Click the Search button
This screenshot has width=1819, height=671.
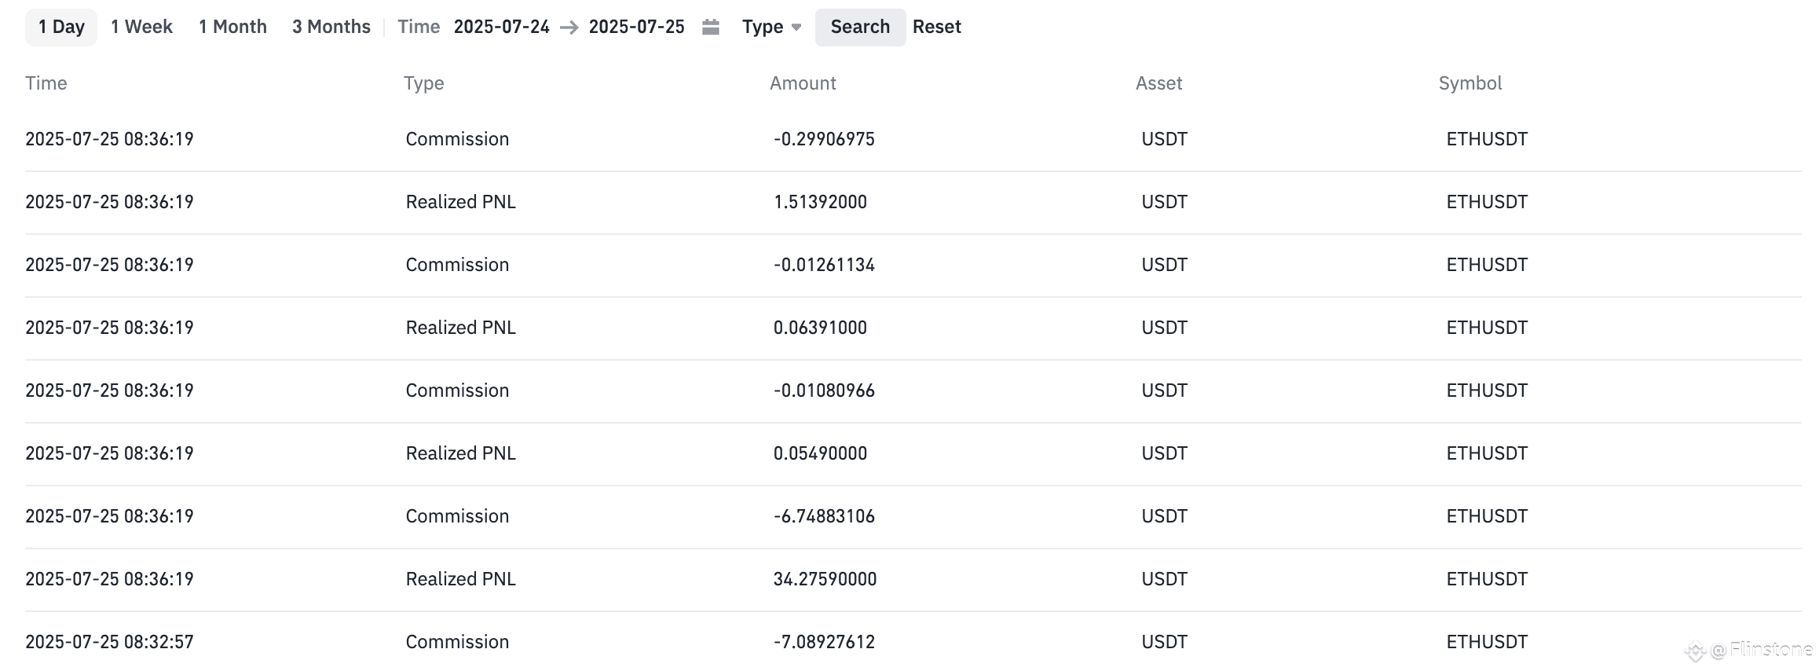(x=860, y=27)
